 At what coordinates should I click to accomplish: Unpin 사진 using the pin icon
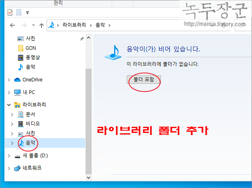point(82,38)
